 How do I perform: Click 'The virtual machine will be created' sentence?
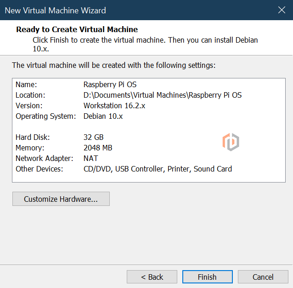point(113,65)
